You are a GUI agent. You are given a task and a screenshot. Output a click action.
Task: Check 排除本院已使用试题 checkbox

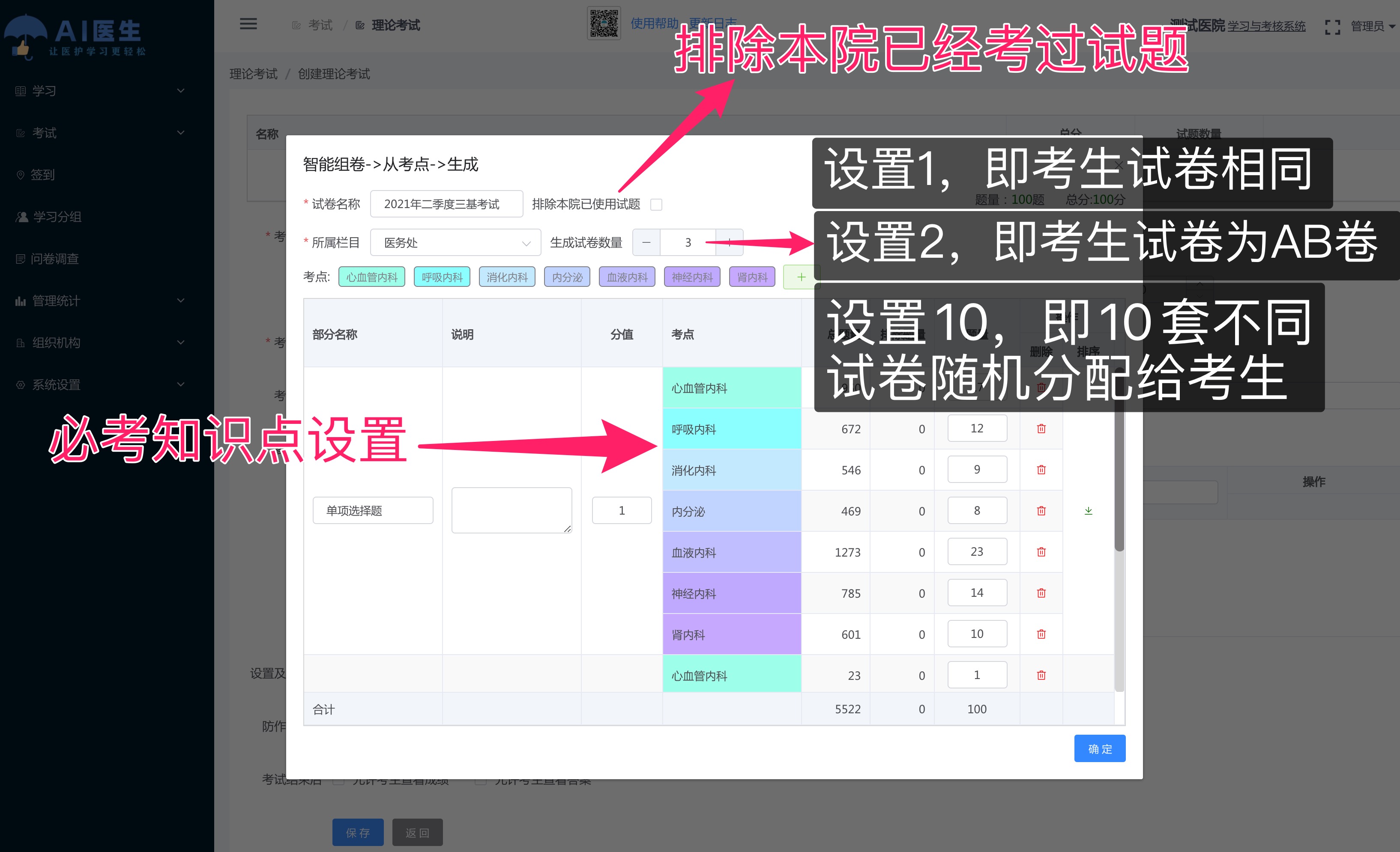pos(656,205)
